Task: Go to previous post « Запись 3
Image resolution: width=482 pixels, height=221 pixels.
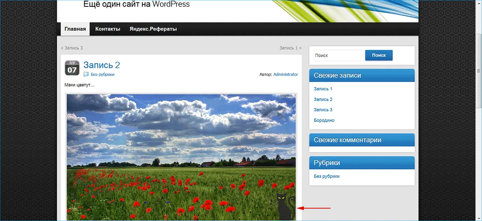Action: point(72,48)
